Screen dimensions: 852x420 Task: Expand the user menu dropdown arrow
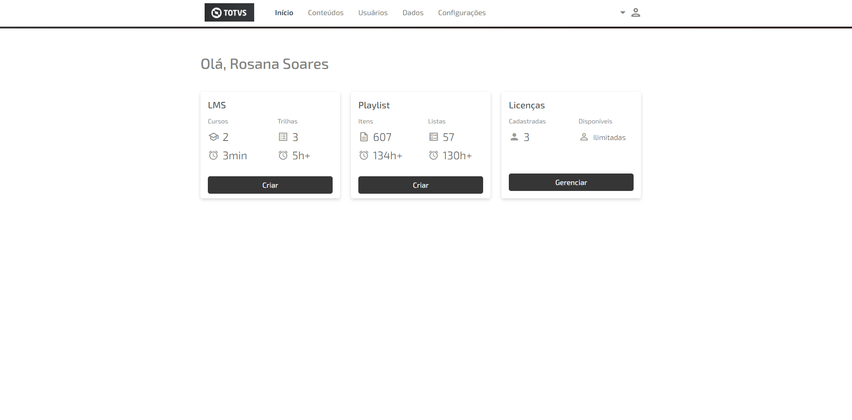[x=623, y=12]
